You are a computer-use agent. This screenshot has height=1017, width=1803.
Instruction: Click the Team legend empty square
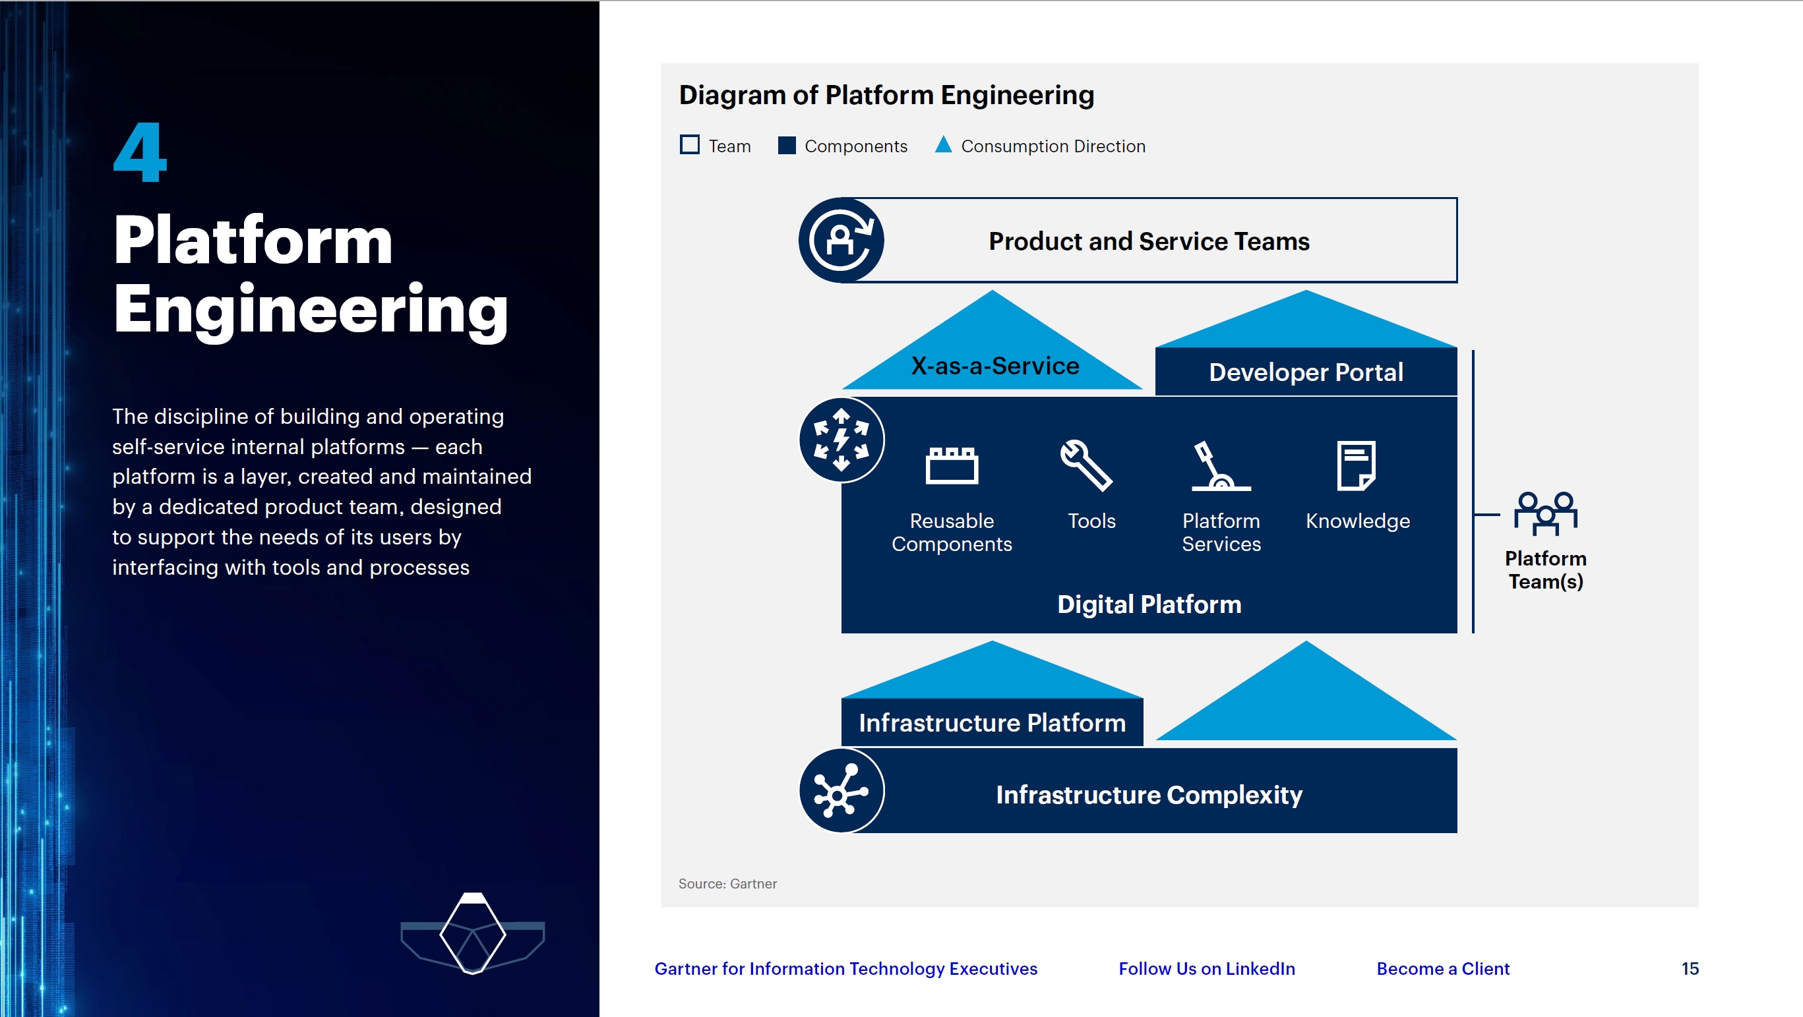pyautogui.click(x=689, y=145)
